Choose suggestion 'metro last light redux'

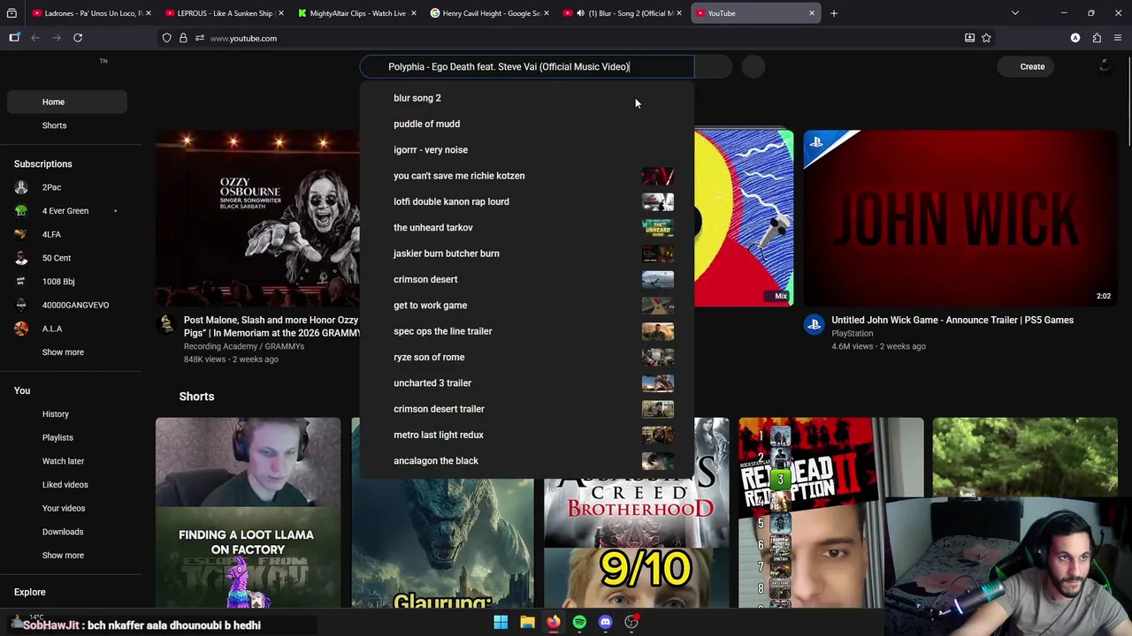526,435
